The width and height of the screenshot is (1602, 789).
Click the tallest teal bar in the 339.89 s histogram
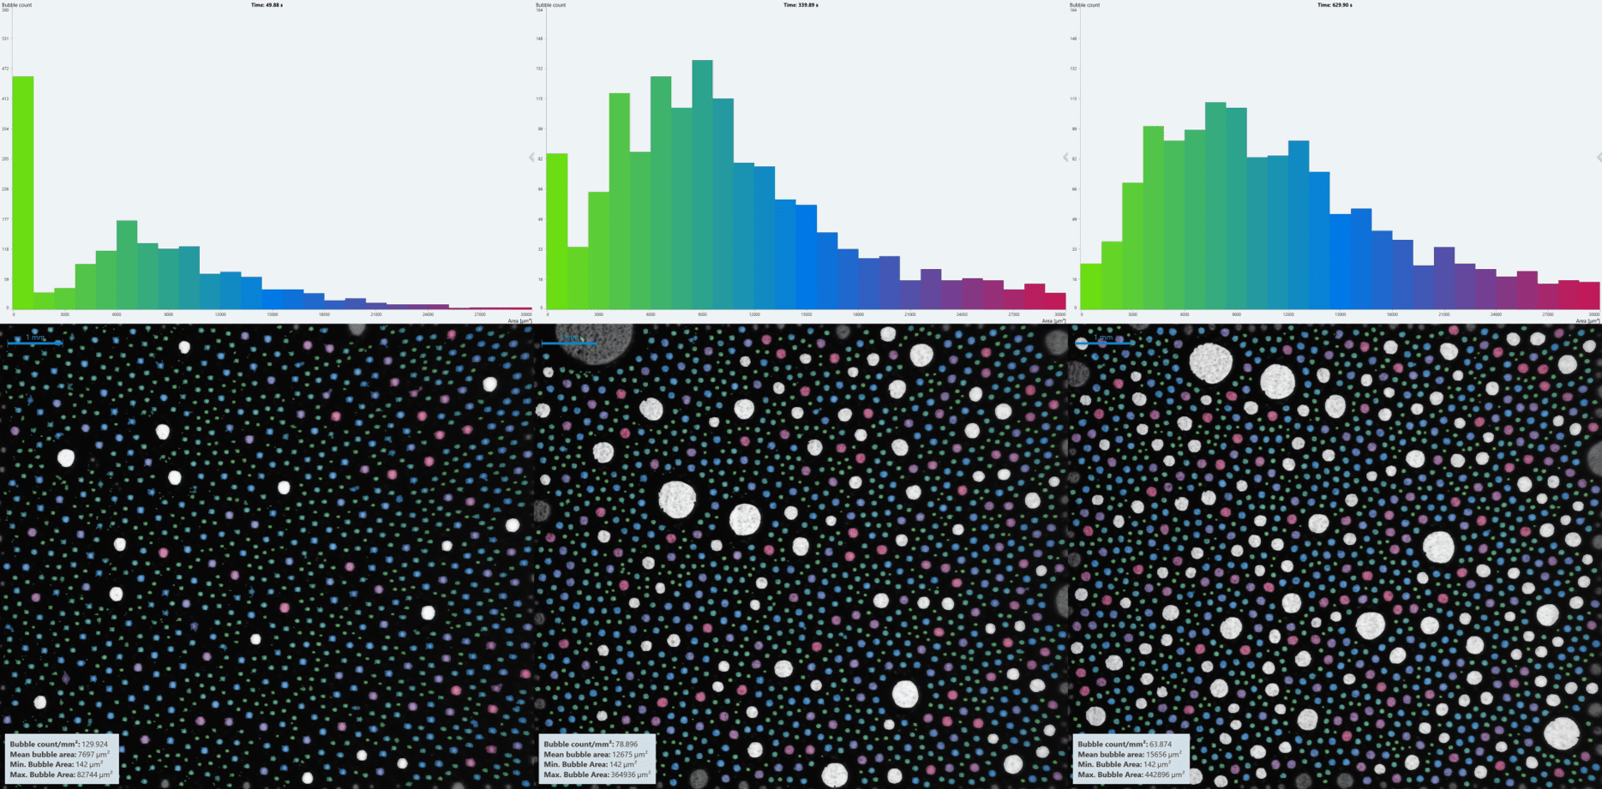[x=702, y=185]
